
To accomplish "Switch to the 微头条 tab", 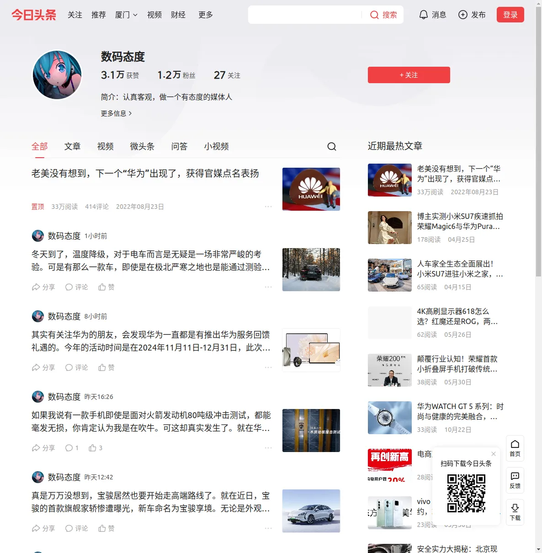I will 143,146.
